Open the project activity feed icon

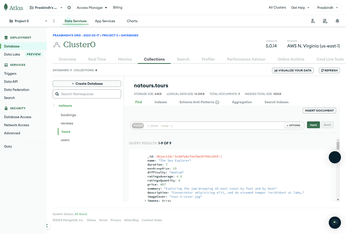325,21
